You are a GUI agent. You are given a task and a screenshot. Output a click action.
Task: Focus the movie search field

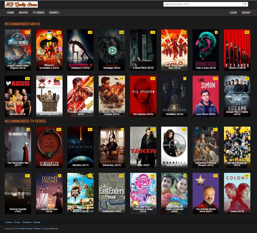pyautogui.click(x=203, y=4)
